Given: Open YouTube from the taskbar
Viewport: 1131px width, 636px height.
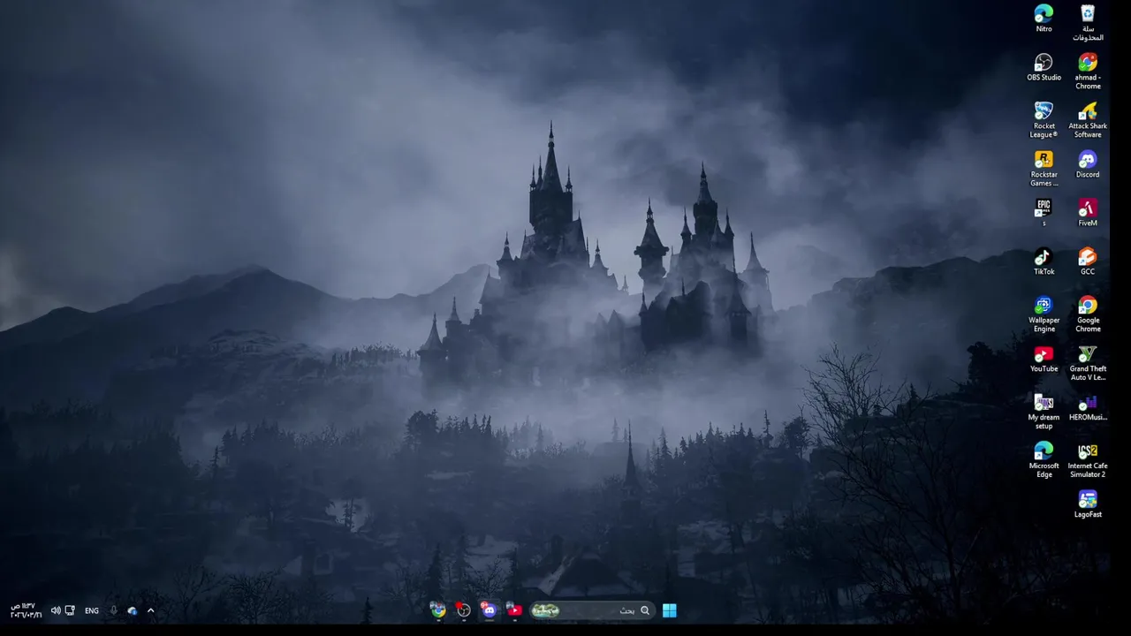Looking at the screenshot, I should [514, 610].
